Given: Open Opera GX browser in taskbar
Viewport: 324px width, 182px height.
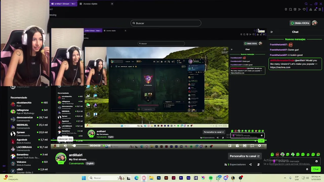Looking at the screenshot, I should 144,178.
